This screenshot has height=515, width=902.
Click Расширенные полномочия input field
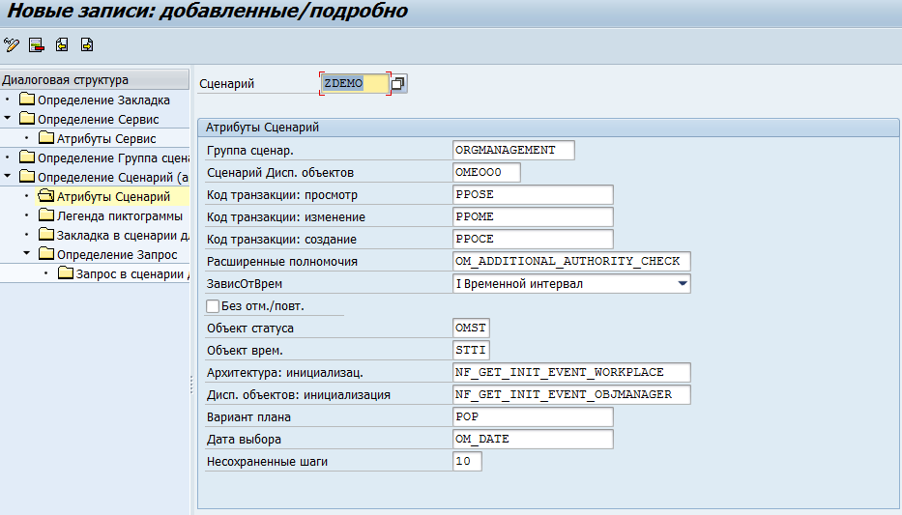pos(571,261)
